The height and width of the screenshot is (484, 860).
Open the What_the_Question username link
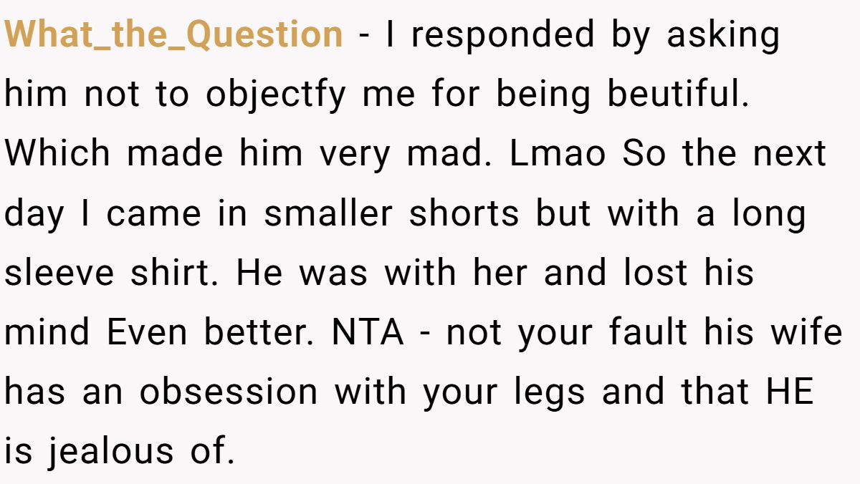(174, 34)
